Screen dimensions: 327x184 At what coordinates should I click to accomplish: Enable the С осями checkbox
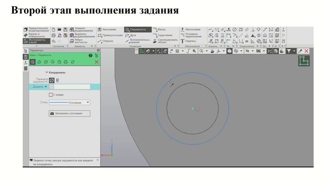coord(51,95)
